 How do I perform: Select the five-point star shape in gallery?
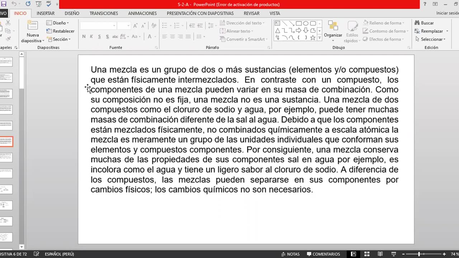click(x=313, y=38)
